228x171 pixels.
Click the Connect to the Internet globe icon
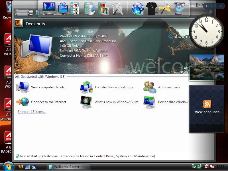click(x=23, y=102)
